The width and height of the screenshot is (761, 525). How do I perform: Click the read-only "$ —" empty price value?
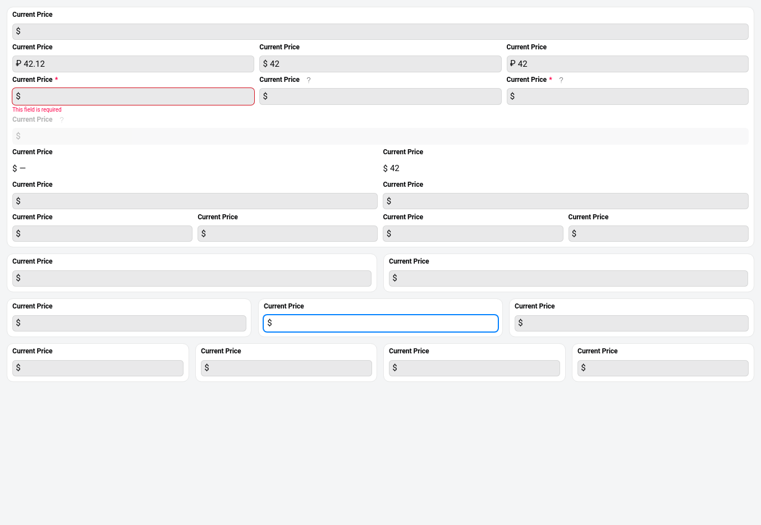coord(19,168)
